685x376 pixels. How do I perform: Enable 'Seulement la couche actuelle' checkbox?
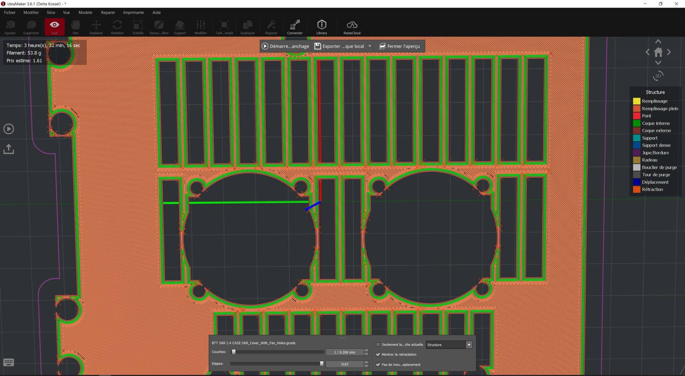click(378, 345)
